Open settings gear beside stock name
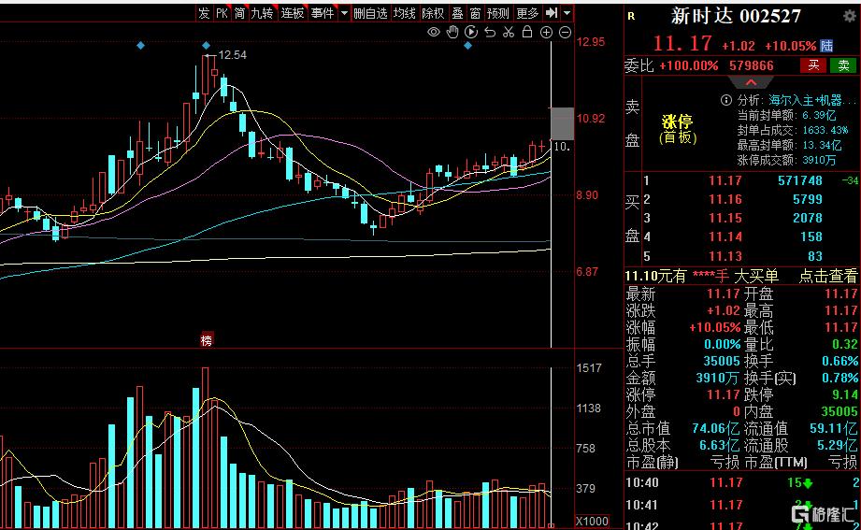This screenshot has width=861, height=530. (849, 16)
